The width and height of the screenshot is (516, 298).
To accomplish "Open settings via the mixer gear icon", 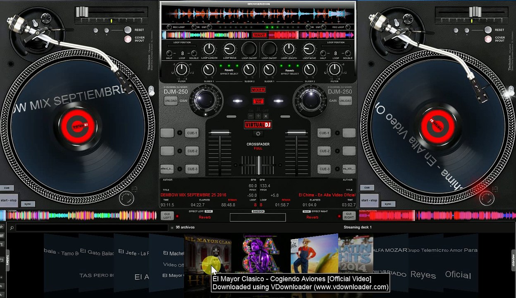I will point(258,134).
